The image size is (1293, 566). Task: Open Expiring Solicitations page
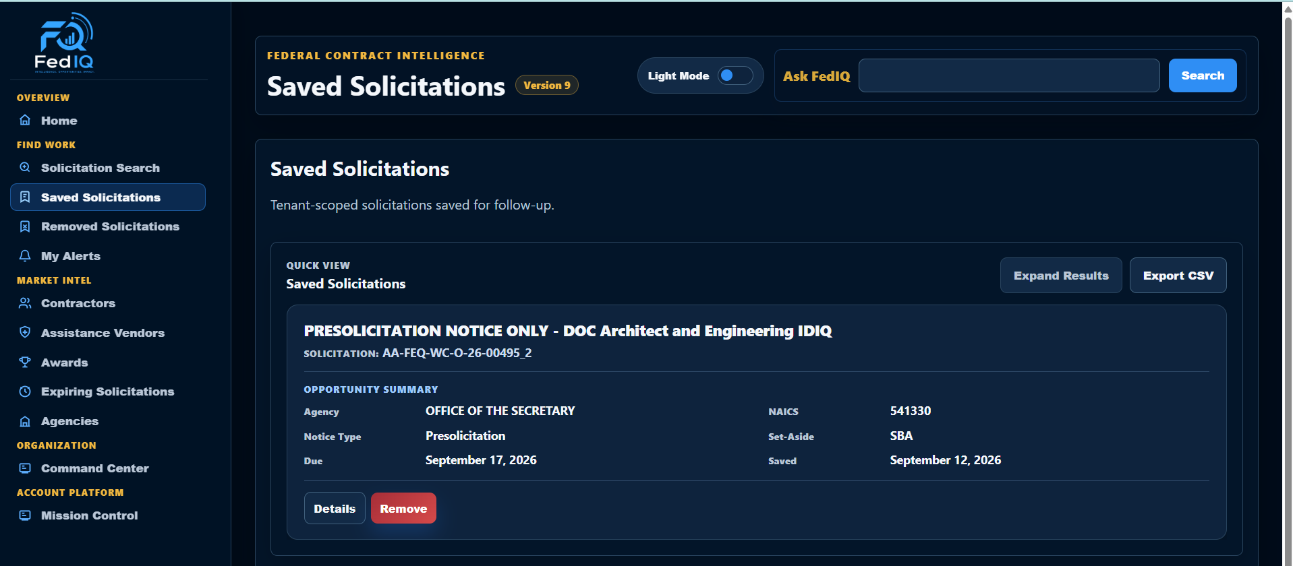pyautogui.click(x=108, y=391)
